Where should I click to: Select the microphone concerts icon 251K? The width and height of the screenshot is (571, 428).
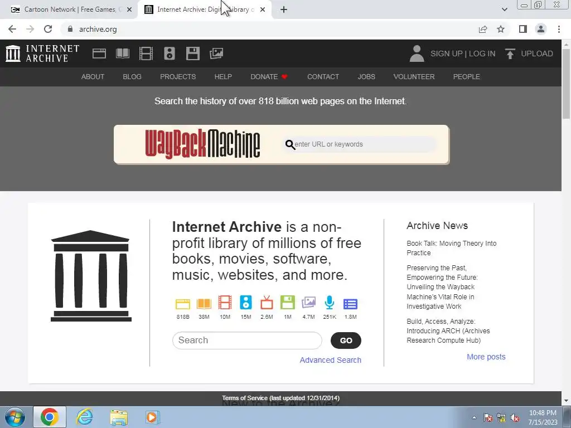(330, 303)
